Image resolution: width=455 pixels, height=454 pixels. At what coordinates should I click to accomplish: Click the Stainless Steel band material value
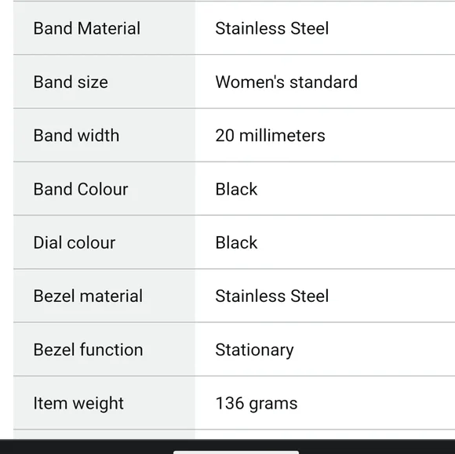(x=272, y=28)
